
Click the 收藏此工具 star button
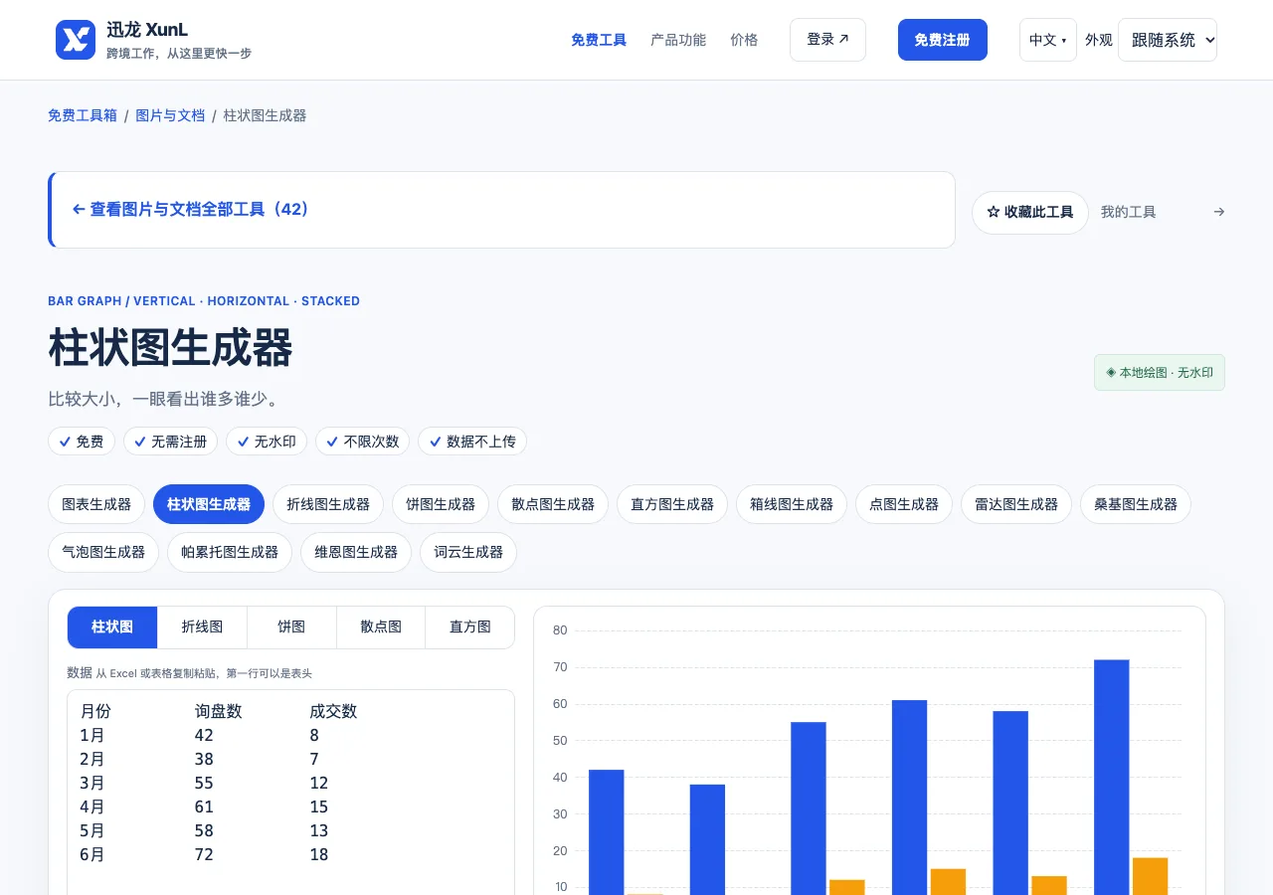1030,213
